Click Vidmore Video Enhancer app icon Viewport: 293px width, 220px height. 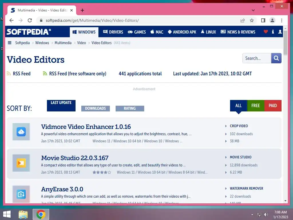pyautogui.click(x=21, y=132)
